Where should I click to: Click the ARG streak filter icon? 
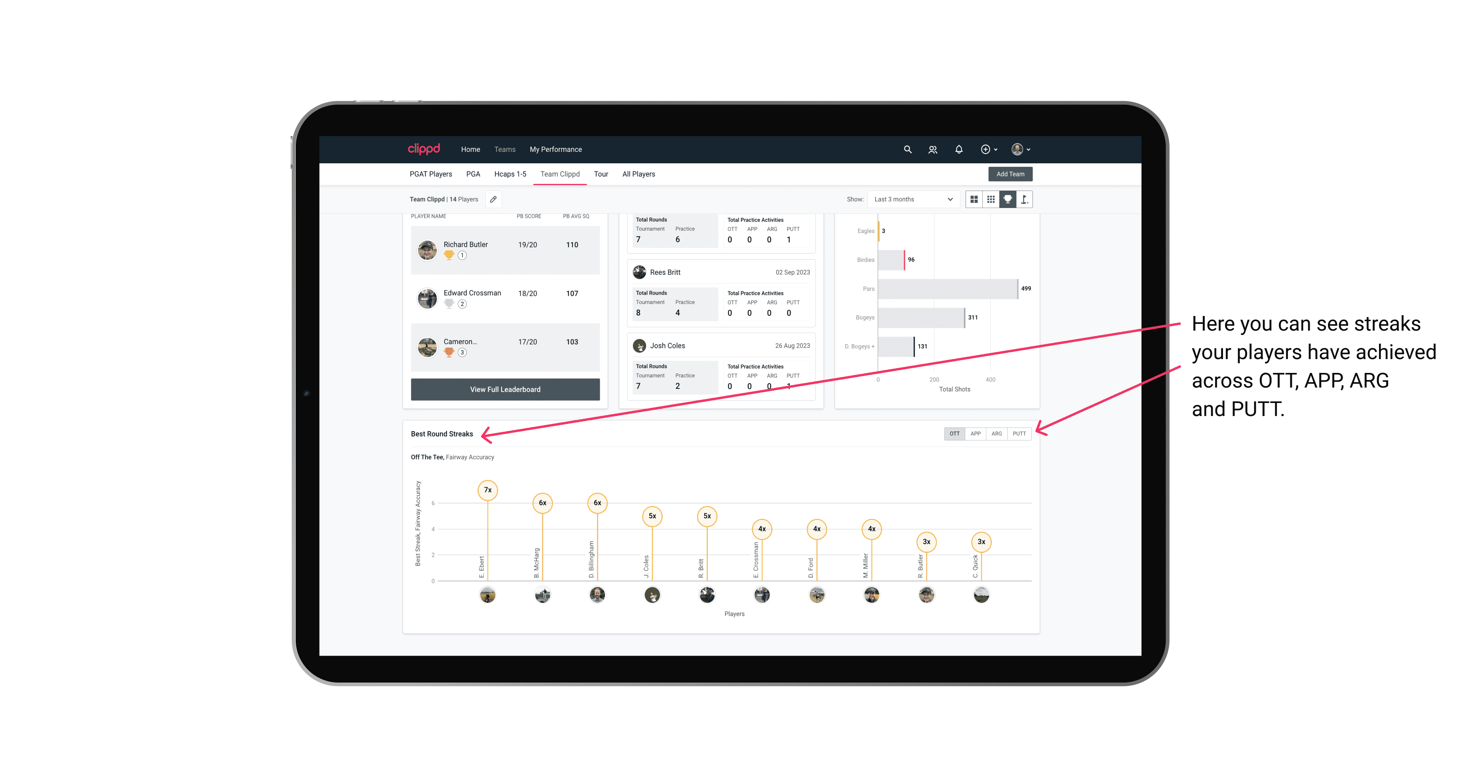coord(997,433)
